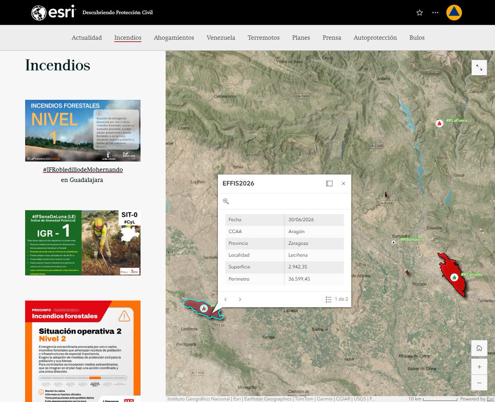Go to the Bulos tab
Image resolution: width=495 pixels, height=402 pixels.
tap(417, 38)
